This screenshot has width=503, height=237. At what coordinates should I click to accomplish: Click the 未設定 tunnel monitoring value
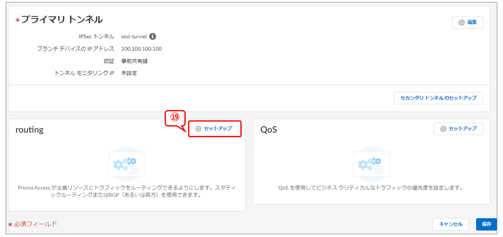(x=129, y=73)
